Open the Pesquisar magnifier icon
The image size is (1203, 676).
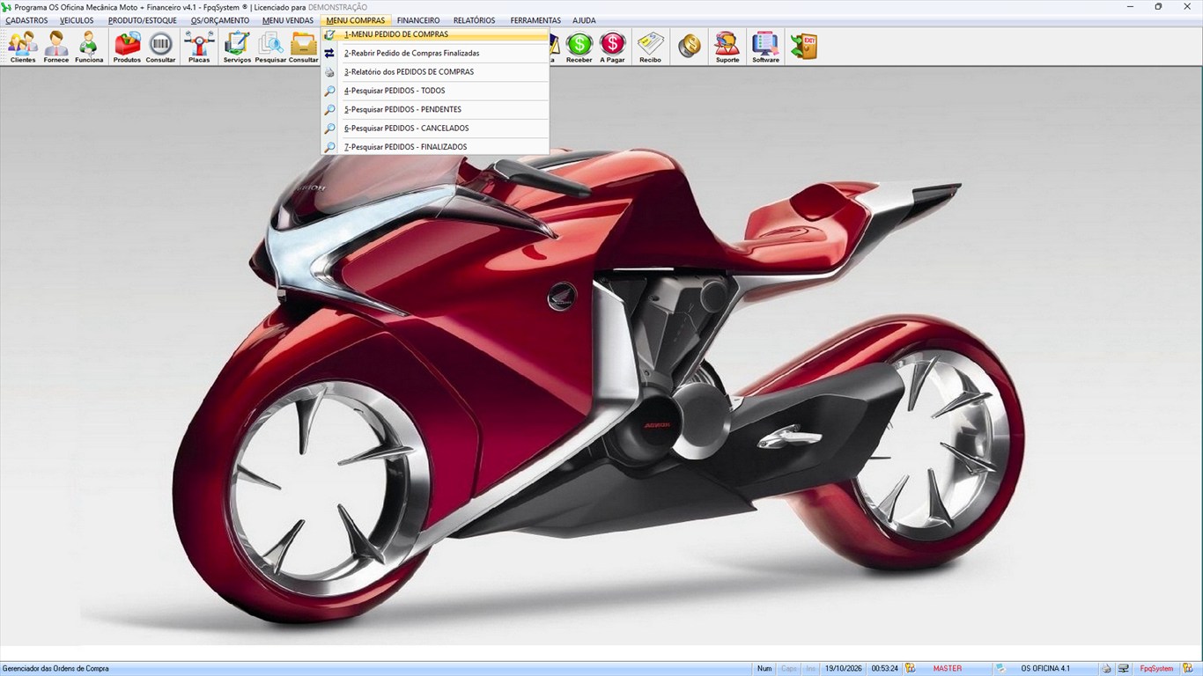tap(270, 47)
